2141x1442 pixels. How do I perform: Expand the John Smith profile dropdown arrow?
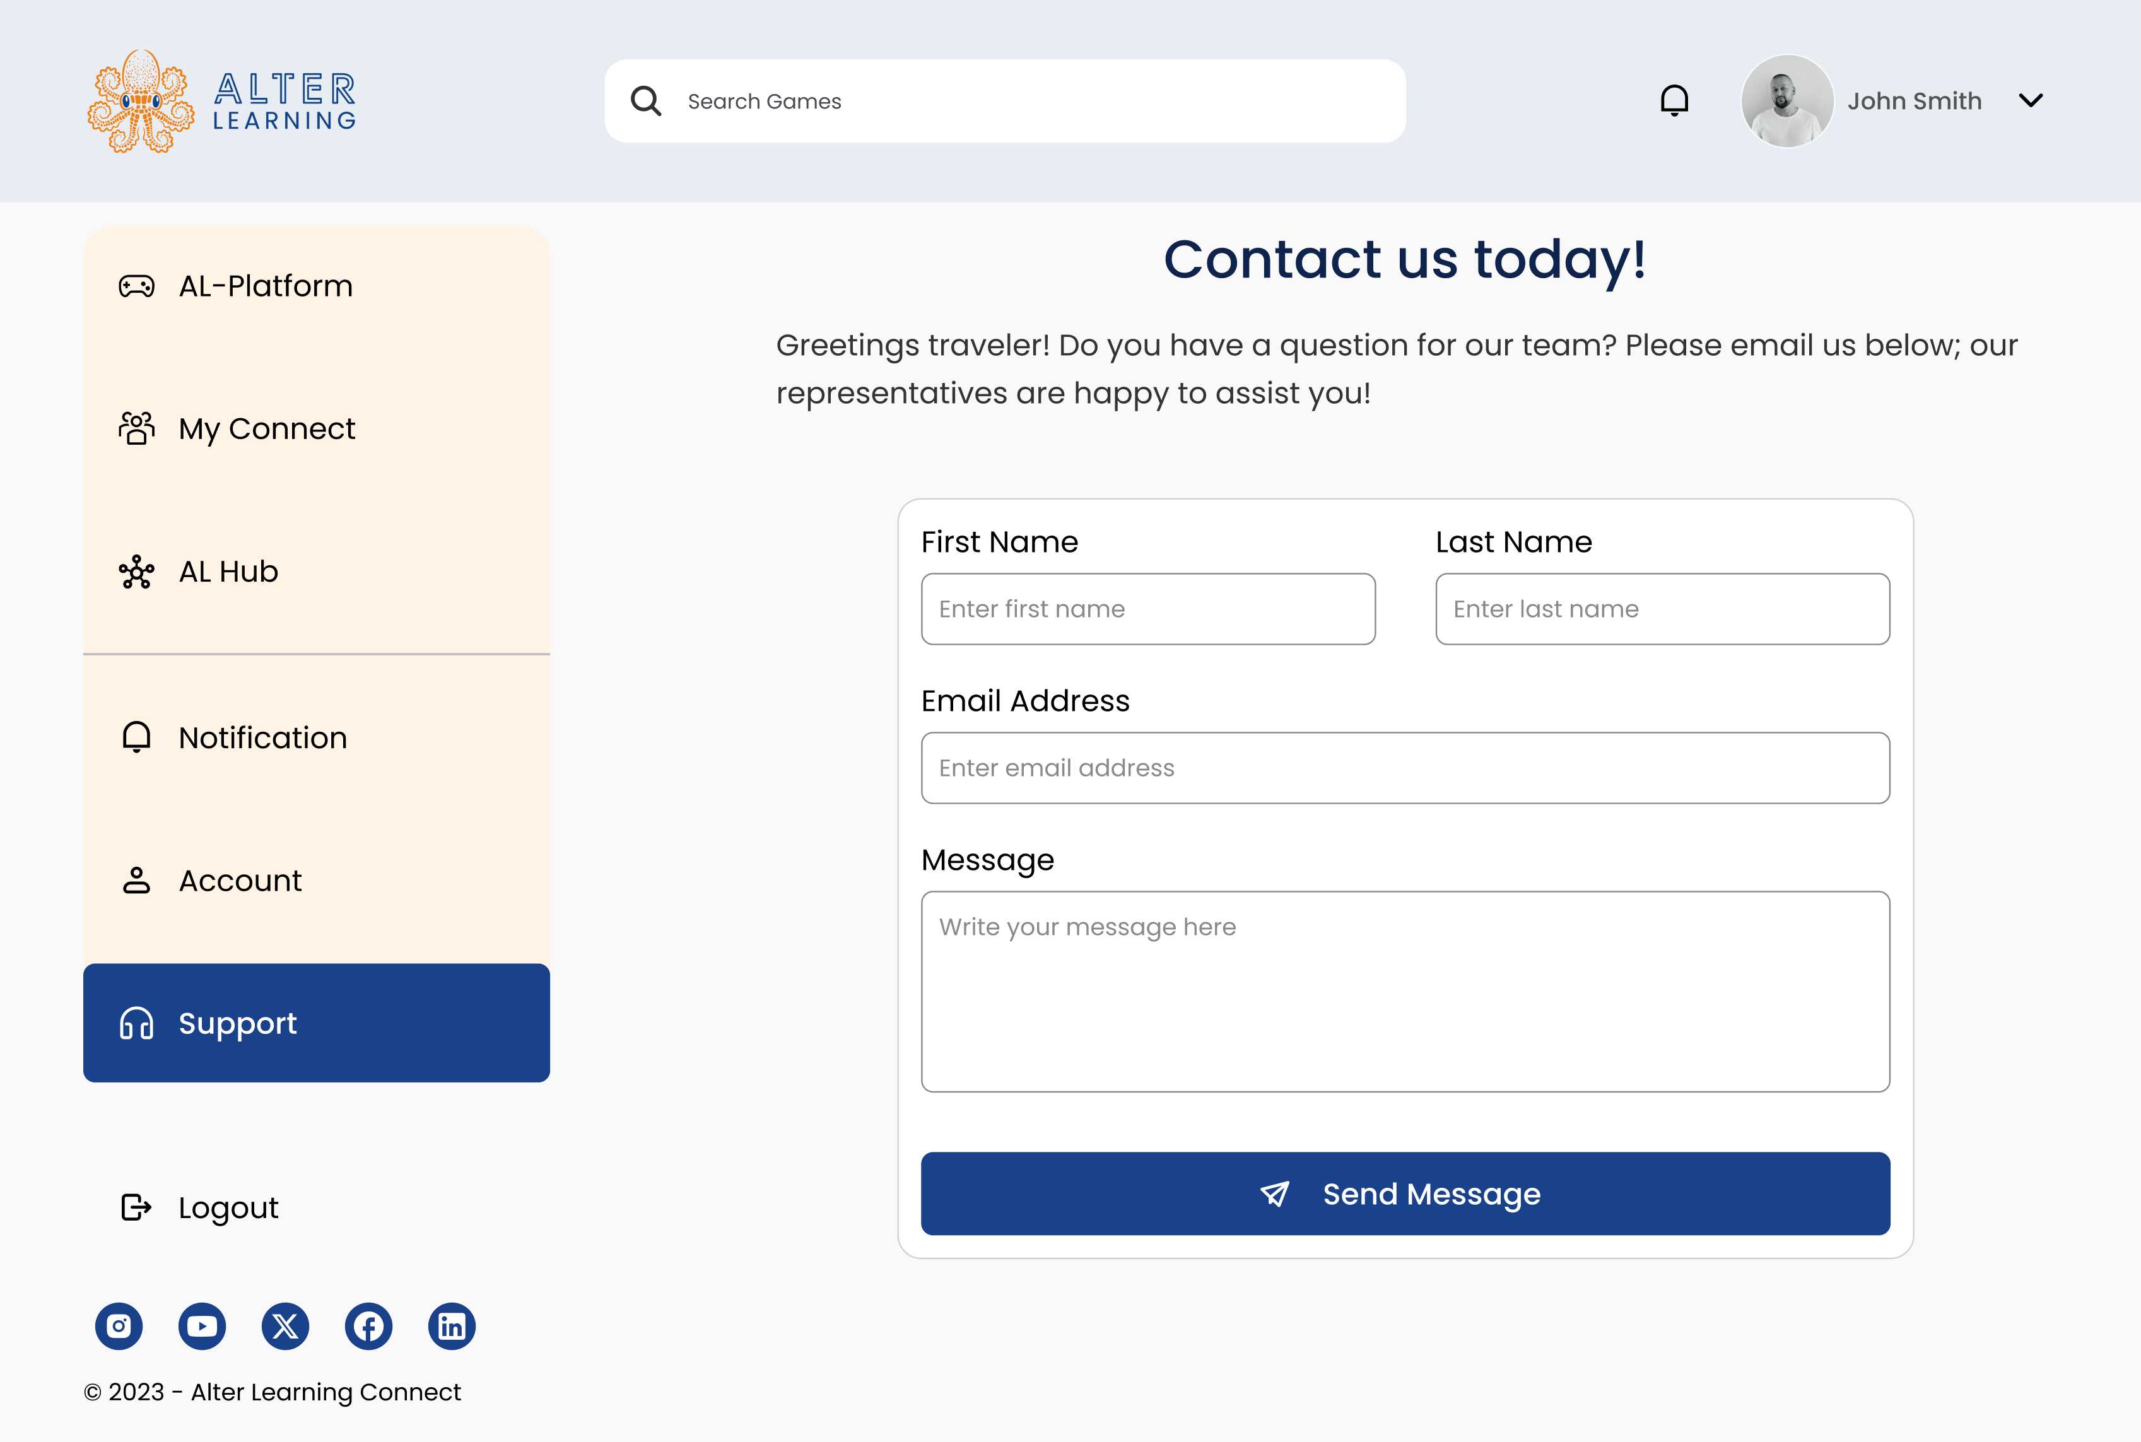(x=2031, y=100)
